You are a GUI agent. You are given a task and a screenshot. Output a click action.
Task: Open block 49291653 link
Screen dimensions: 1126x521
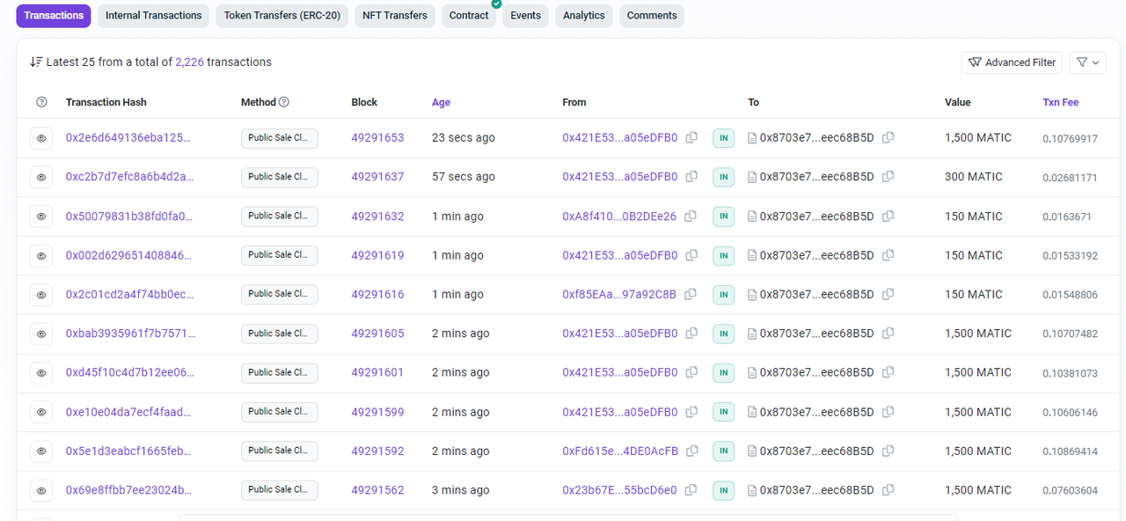pos(377,138)
